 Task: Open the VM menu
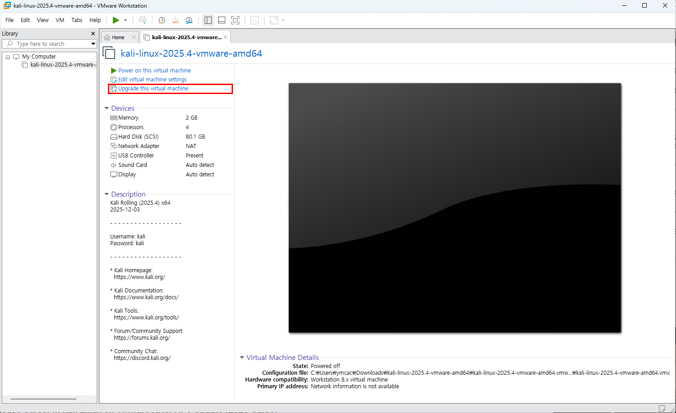click(60, 20)
